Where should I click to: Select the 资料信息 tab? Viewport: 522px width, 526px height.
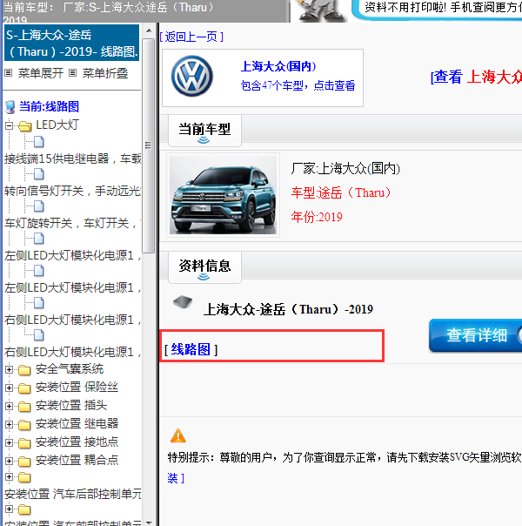[x=204, y=267]
